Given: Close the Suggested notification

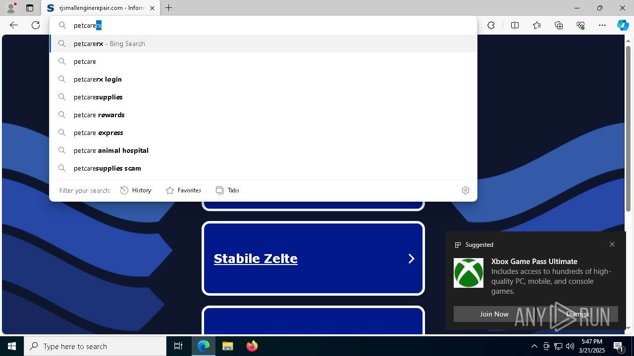Looking at the screenshot, I should 612,244.
